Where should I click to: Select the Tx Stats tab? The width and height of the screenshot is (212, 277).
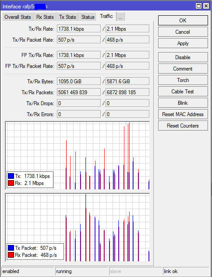pos(67,17)
